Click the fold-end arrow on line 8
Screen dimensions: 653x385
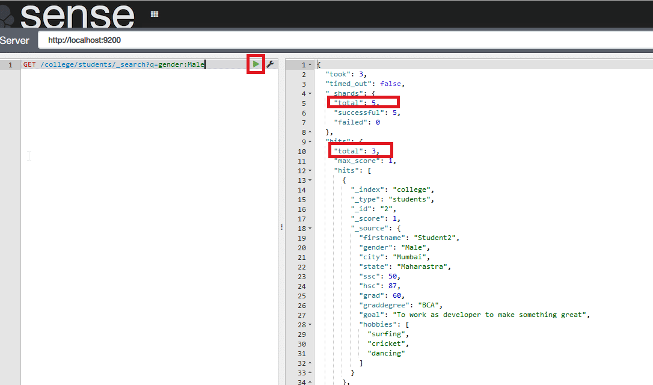click(x=310, y=132)
